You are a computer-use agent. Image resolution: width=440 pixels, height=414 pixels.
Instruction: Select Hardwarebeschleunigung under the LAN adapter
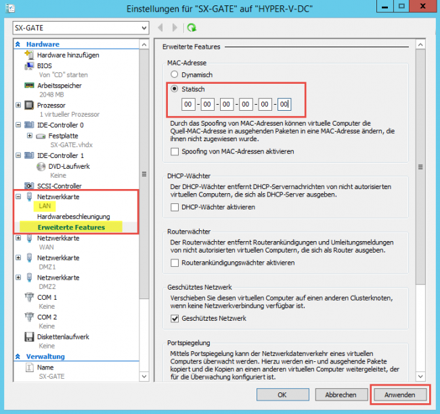tap(73, 216)
